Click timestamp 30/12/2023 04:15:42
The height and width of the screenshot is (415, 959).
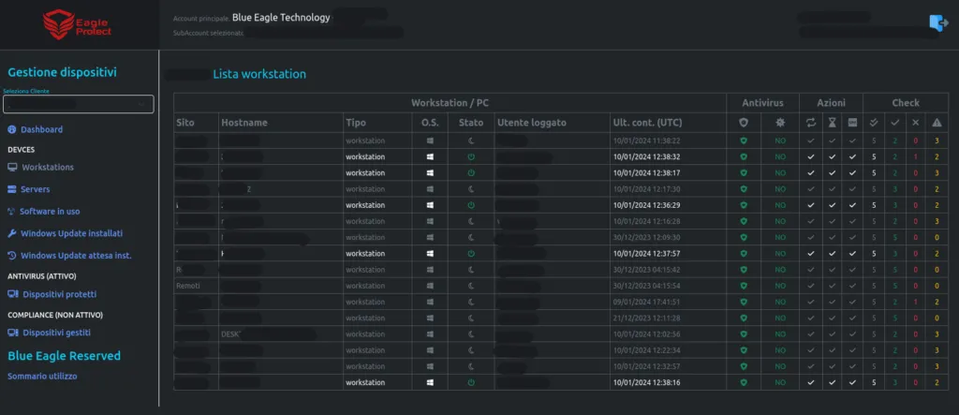tap(646, 269)
